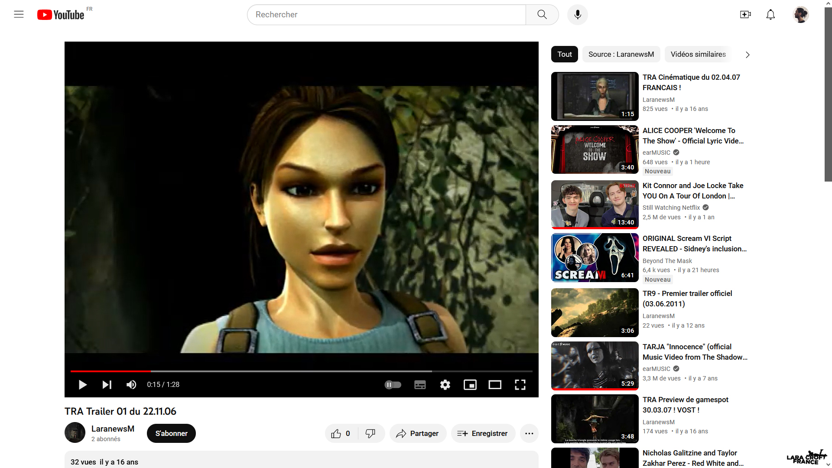Image resolution: width=832 pixels, height=468 pixels.
Task: Select the Vidéos similaires chip
Action: point(698,54)
